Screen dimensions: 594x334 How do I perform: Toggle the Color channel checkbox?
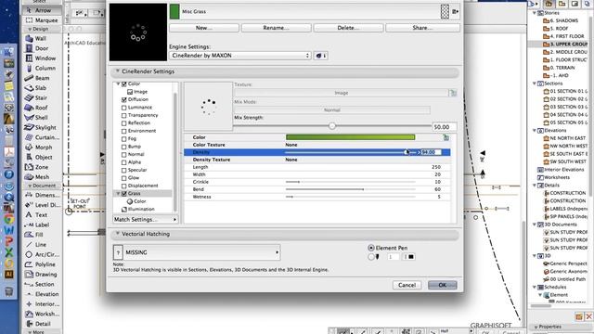[123, 84]
